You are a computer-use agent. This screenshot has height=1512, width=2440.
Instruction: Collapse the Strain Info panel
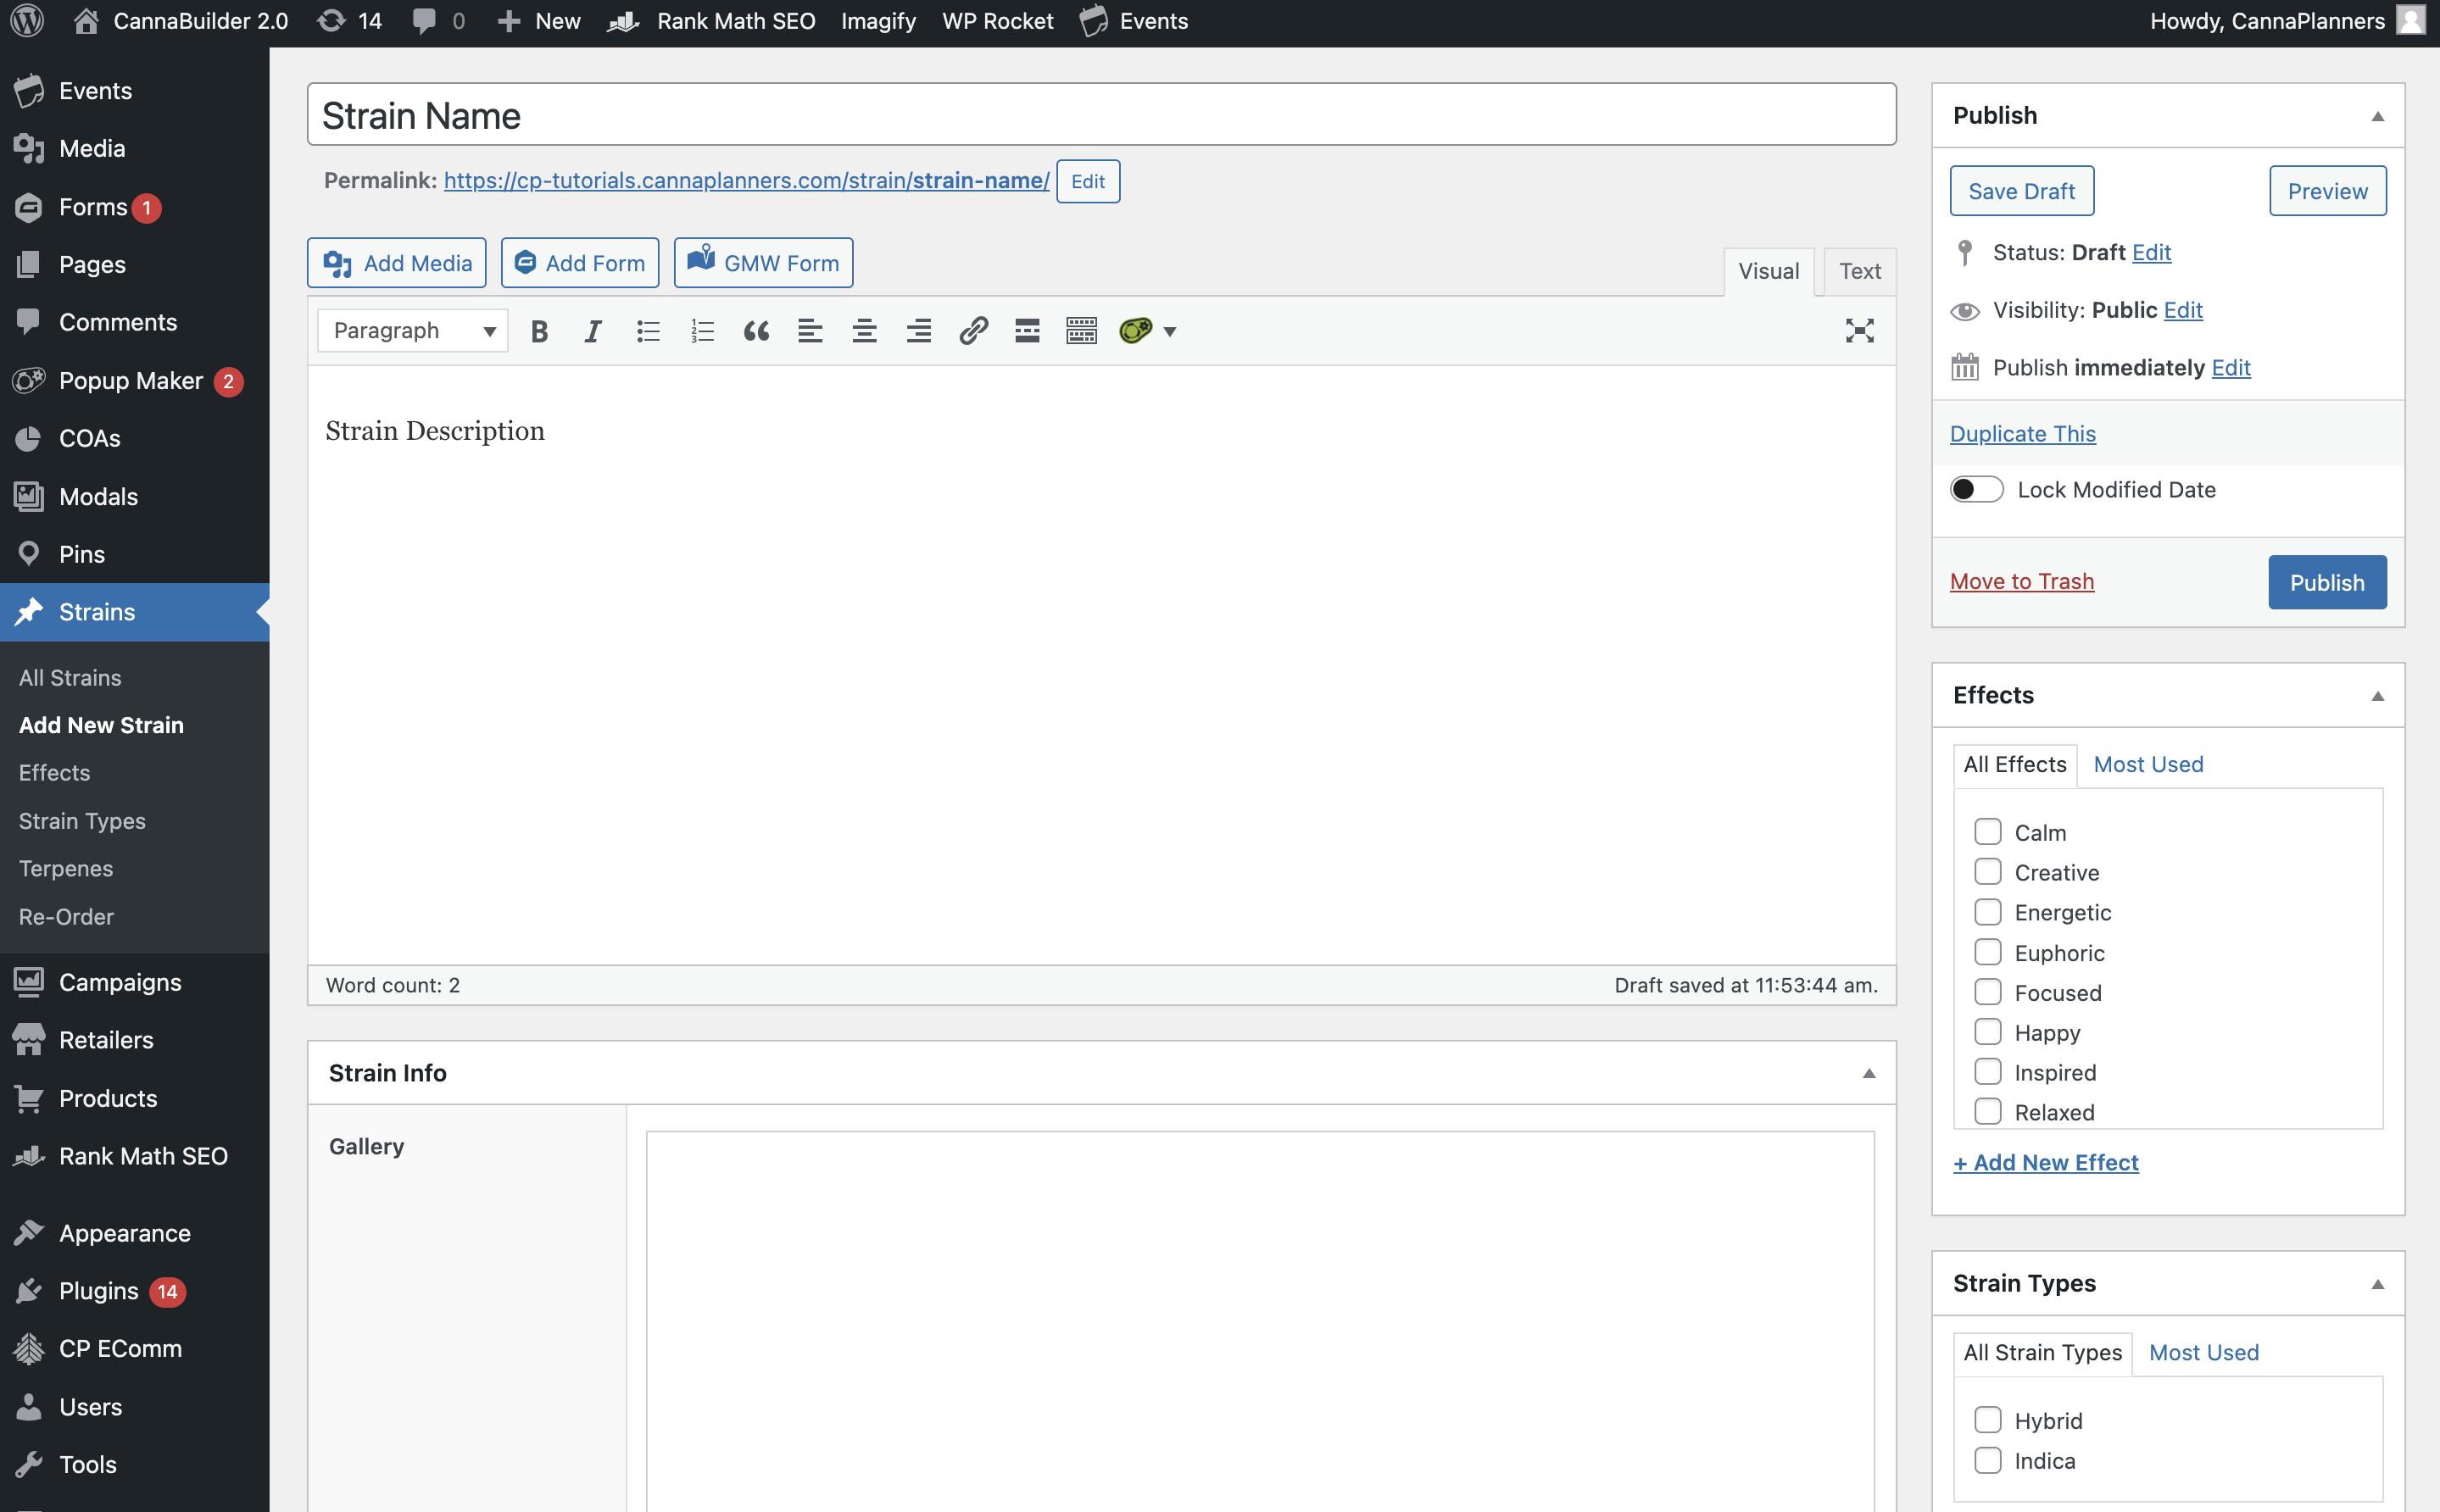pyautogui.click(x=1868, y=1073)
